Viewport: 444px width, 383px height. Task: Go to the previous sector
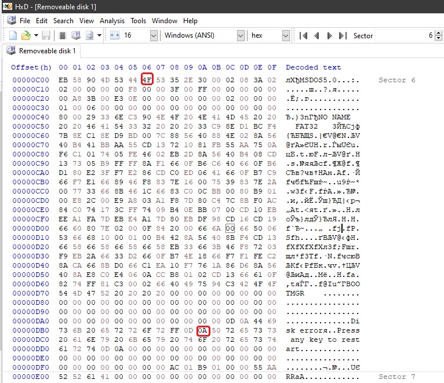click(x=316, y=35)
